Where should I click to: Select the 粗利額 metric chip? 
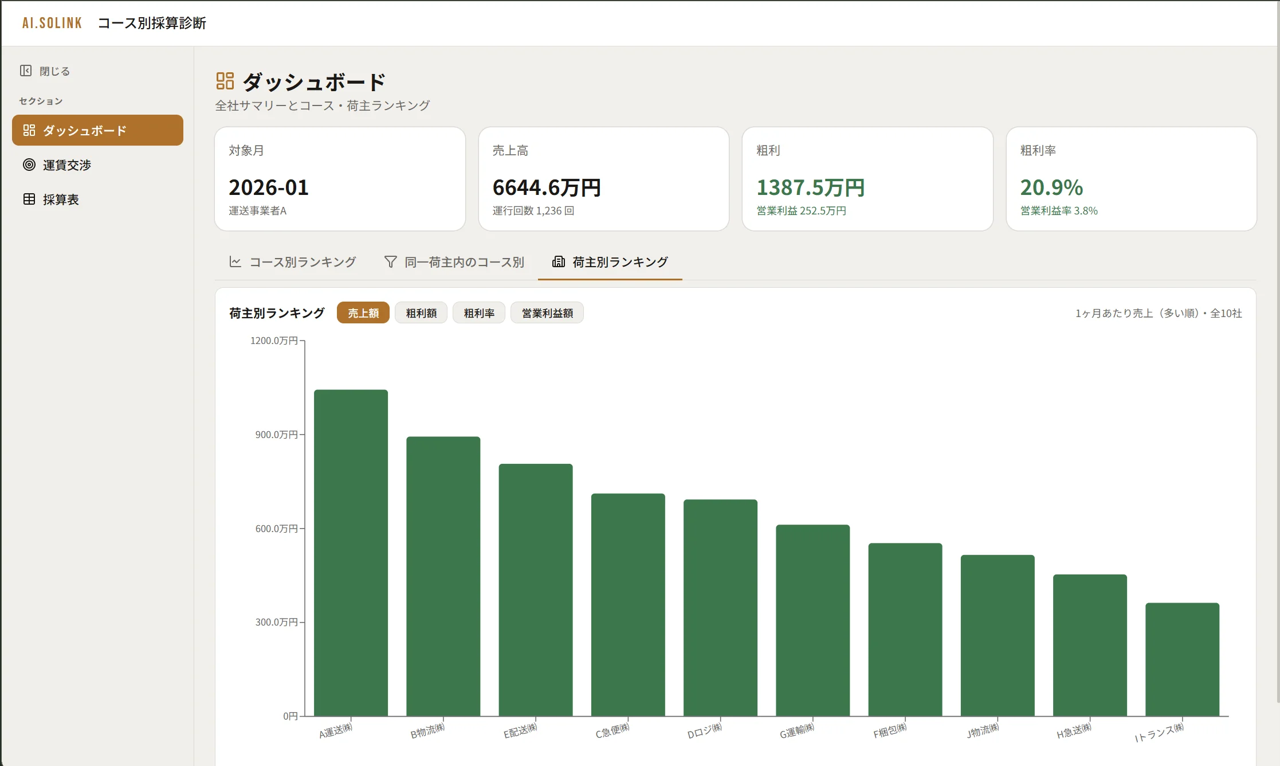point(421,313)
